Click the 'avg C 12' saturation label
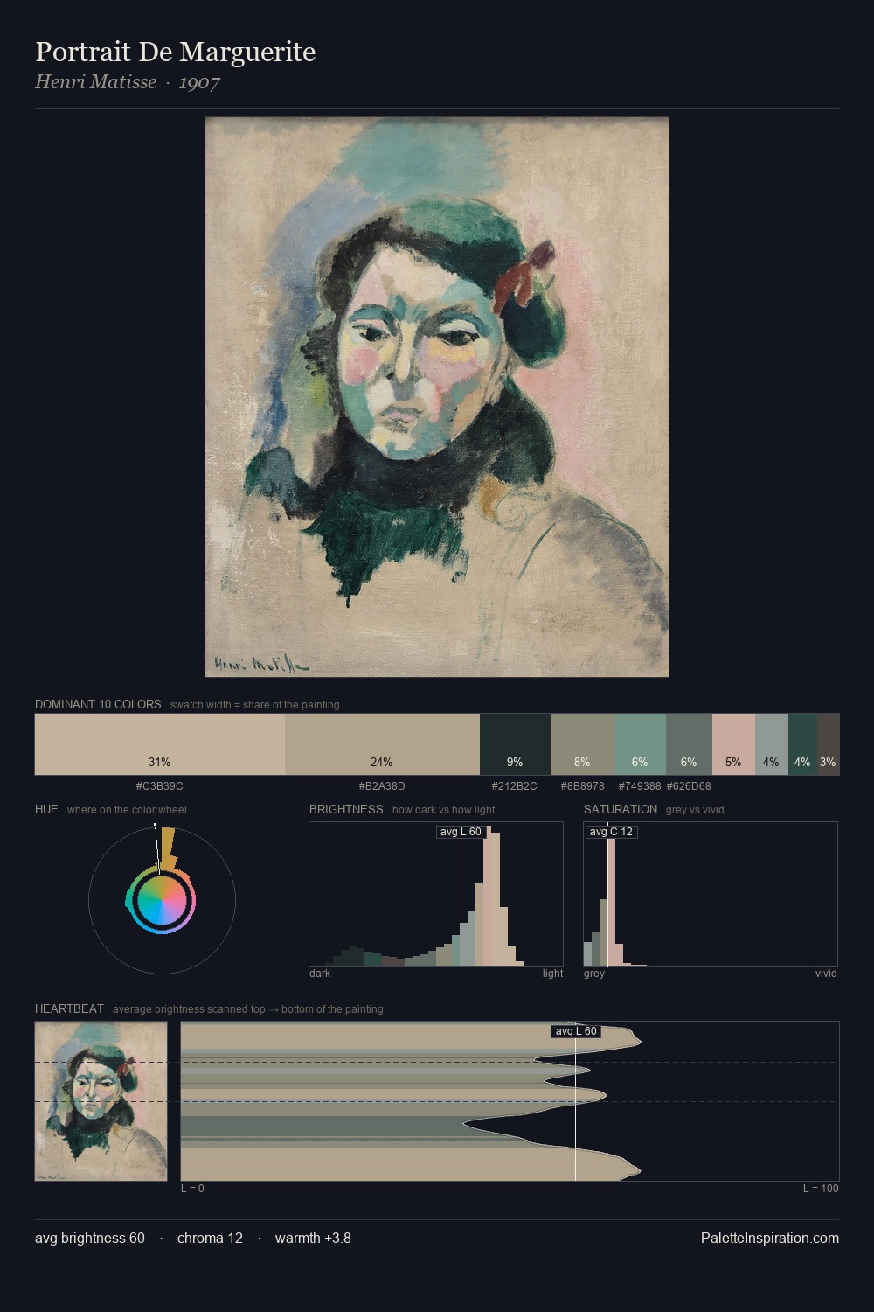This screenshot has height=1312, width=874. tap(611, 832)
